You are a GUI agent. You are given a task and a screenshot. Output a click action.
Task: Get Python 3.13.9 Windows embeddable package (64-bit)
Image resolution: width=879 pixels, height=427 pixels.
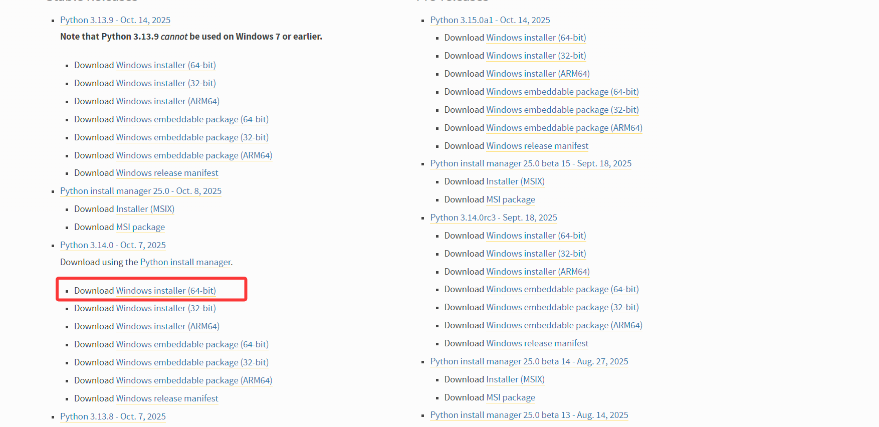click(x=192, y=119)
